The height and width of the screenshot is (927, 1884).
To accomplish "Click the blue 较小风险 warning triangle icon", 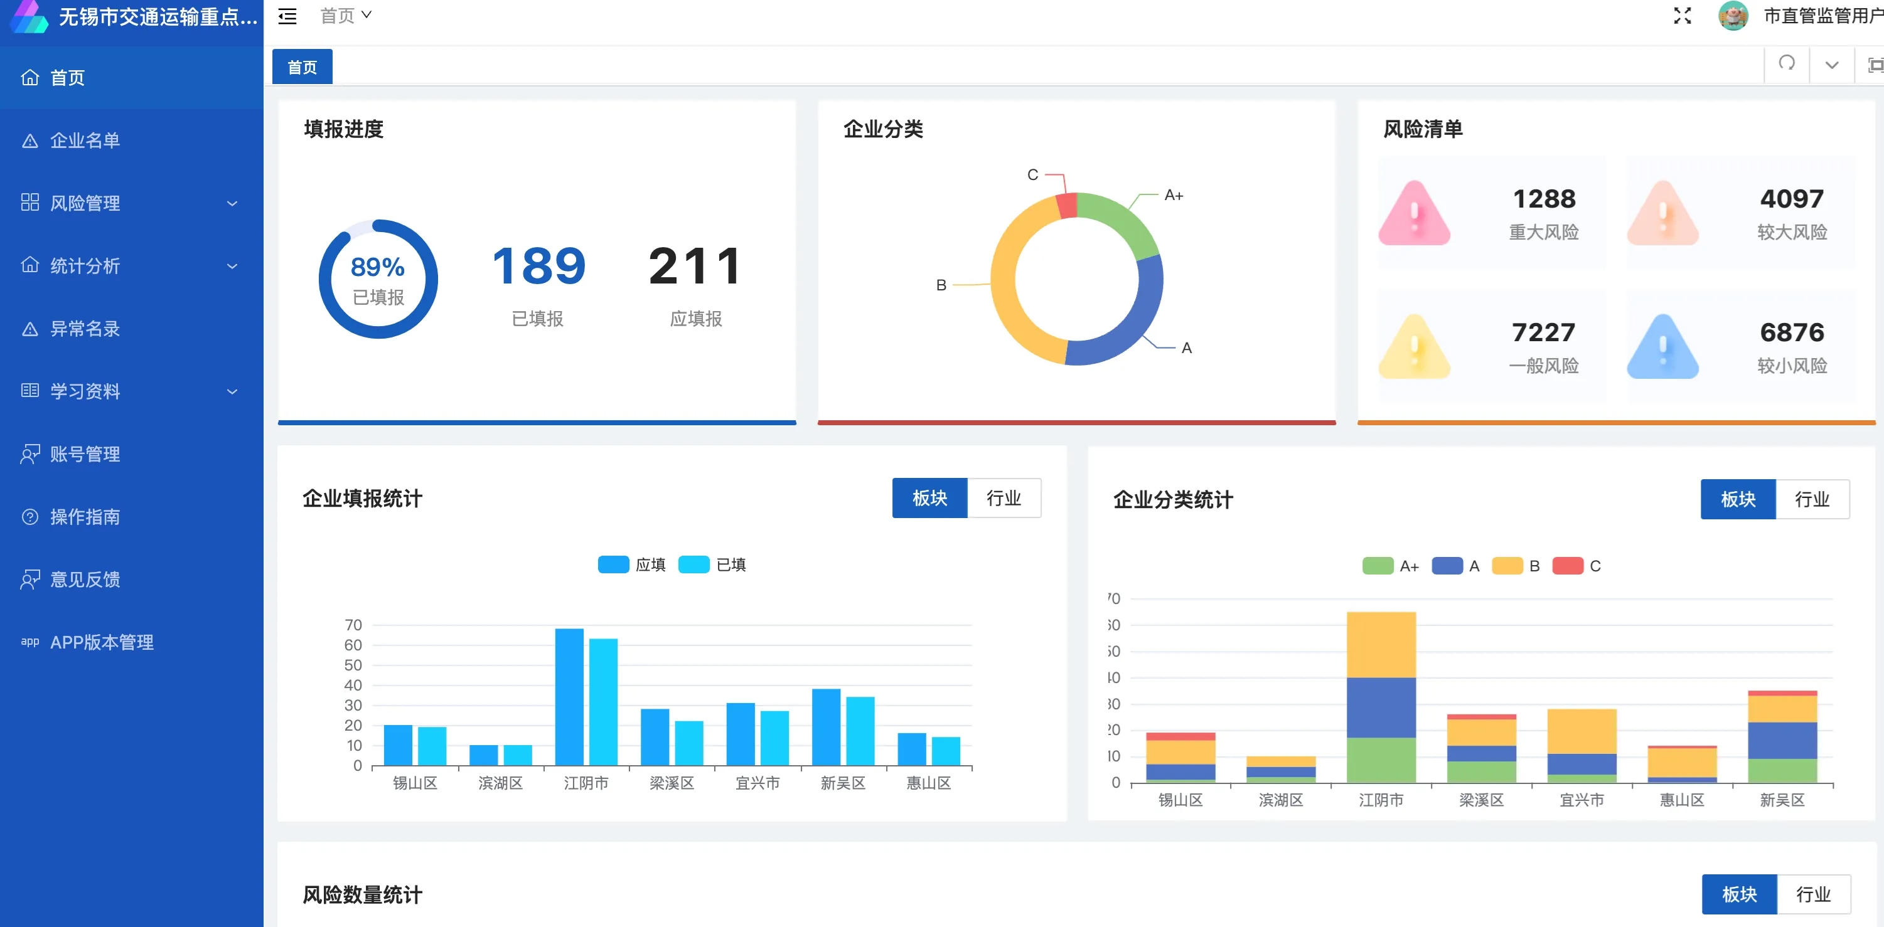I will (1662, 347).
